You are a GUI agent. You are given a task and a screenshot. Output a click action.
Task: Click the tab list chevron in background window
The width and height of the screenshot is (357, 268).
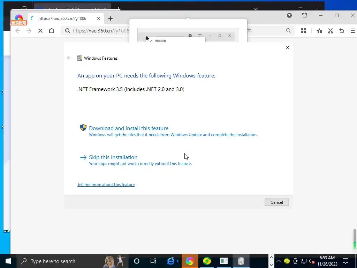(x=256, y=9)
